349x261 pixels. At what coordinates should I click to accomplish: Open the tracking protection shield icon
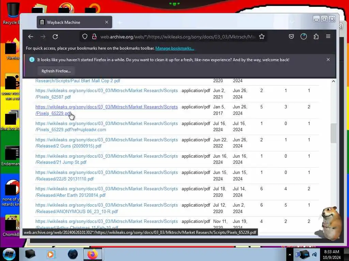(x=85, y=36)
